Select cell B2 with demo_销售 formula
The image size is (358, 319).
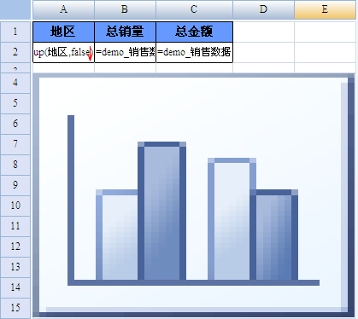pyautogui.click(x=125, y=52)
